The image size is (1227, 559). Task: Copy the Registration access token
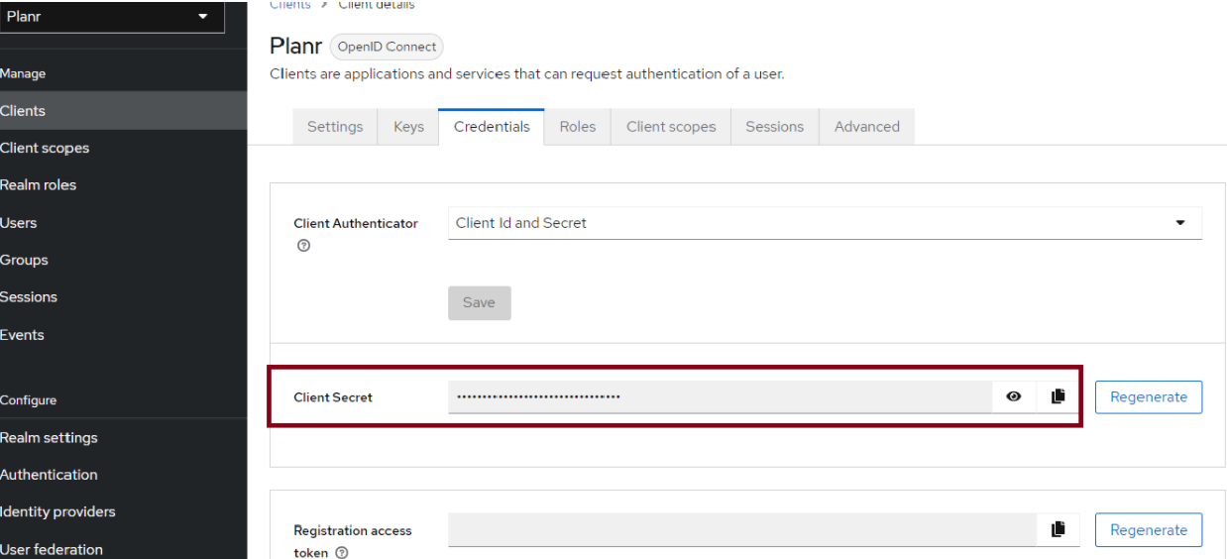pos(1058,529)
